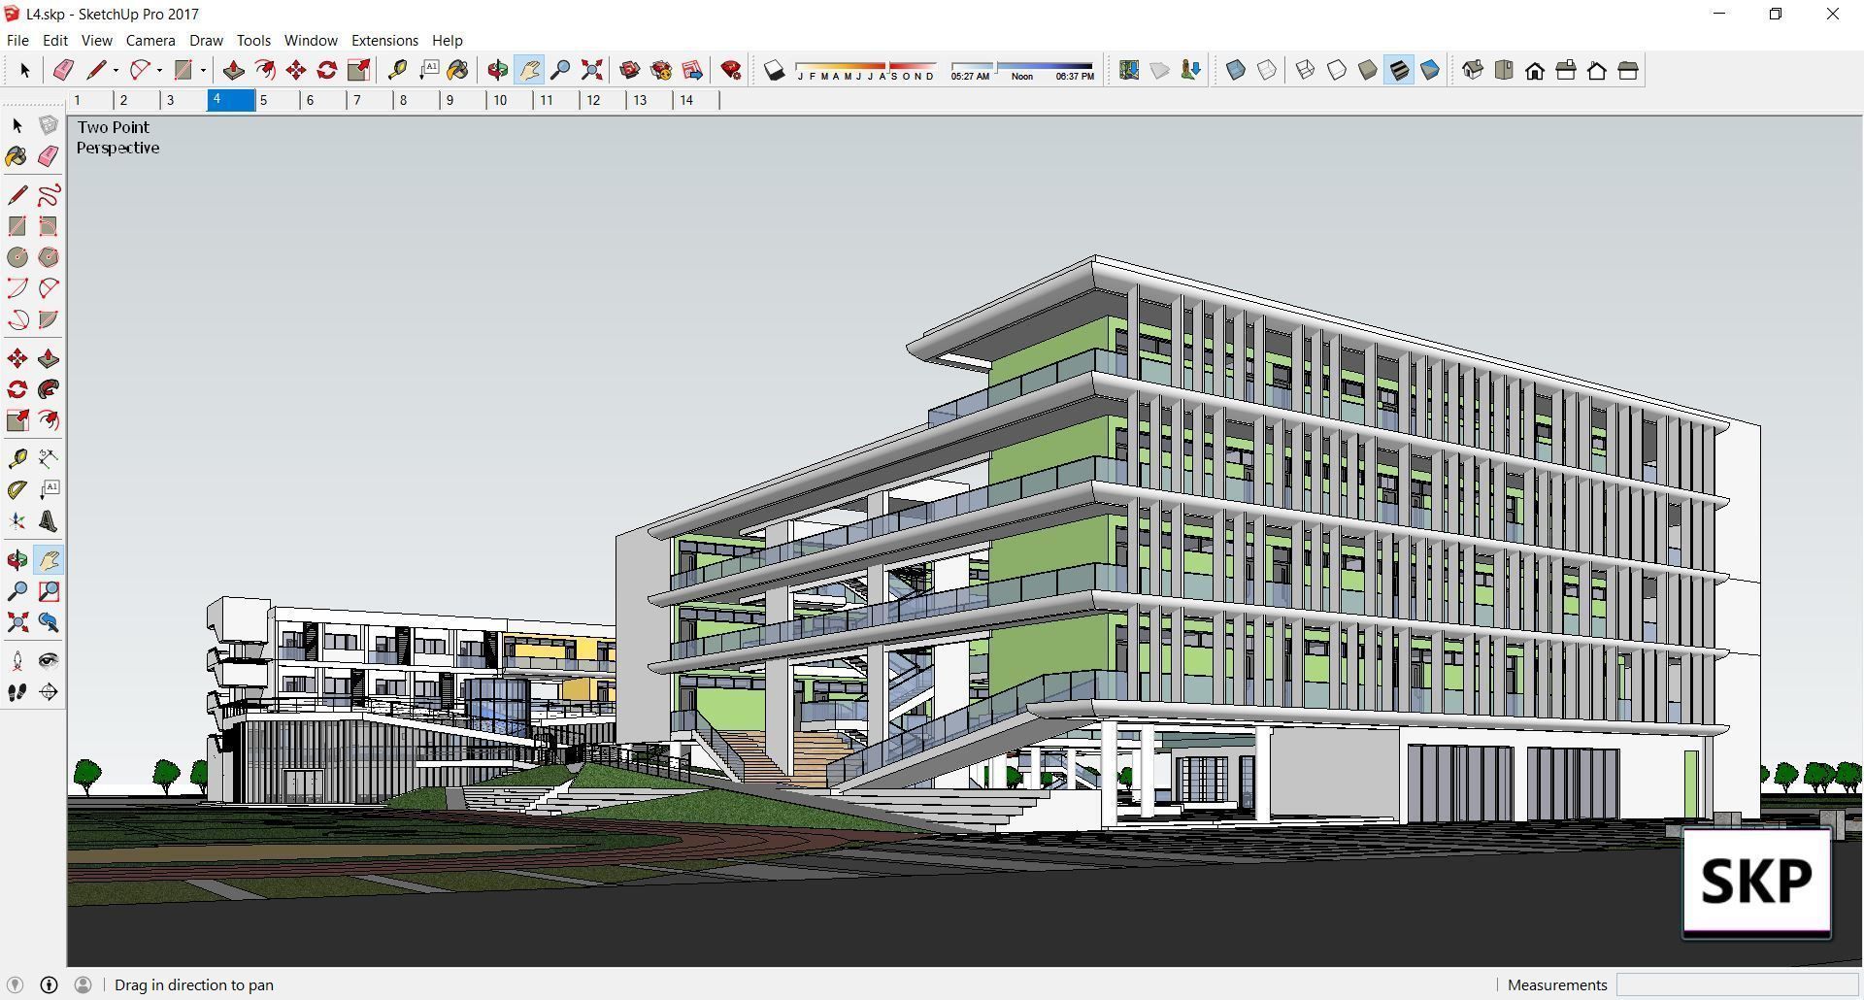Viewport: 1864px width, 1000px height.
Task: Switch to Shaded face style
Action: point(1368,70)
